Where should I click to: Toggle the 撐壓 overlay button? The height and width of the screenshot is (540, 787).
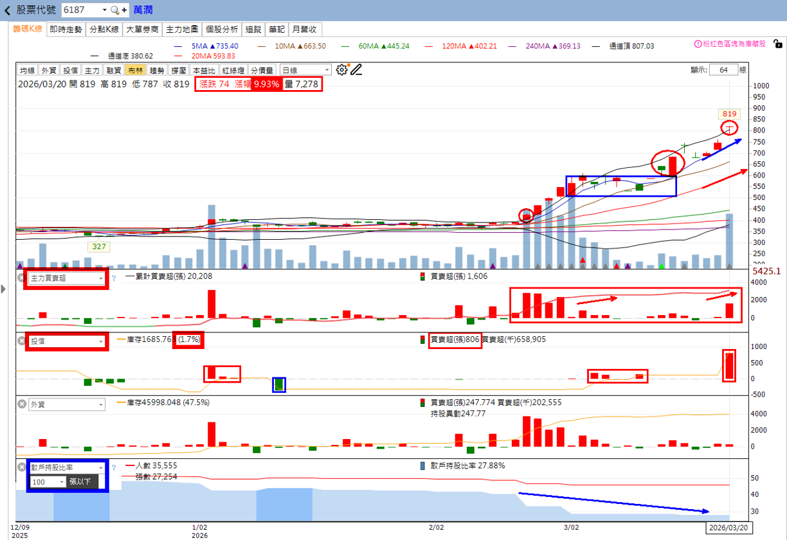click(178, 70)
